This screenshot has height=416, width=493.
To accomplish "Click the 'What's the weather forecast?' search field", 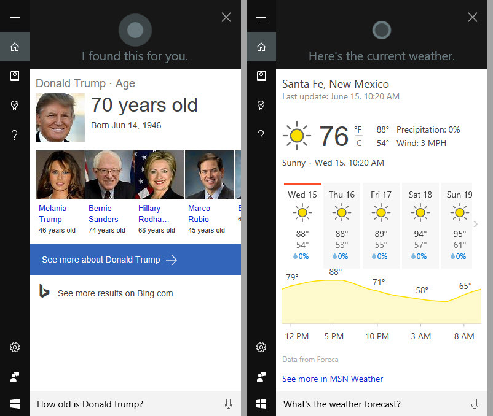I will [369, 404].
